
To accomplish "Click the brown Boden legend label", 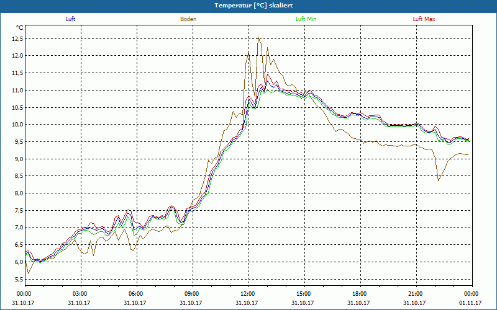I will pos(188,19).
